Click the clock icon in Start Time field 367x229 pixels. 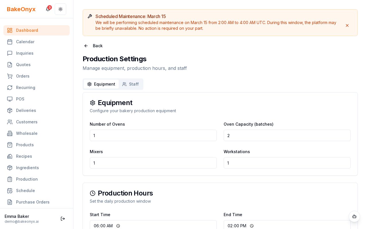[x=118, y=226]
